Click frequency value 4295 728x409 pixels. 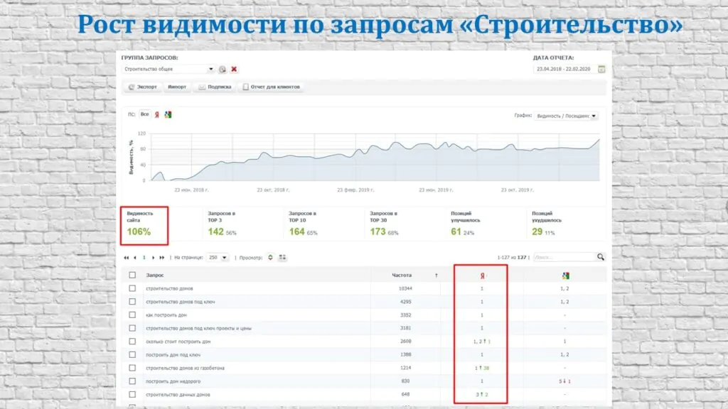(x=406, y=301)
